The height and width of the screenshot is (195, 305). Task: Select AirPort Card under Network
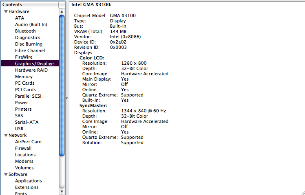click(x=28, y=142)
